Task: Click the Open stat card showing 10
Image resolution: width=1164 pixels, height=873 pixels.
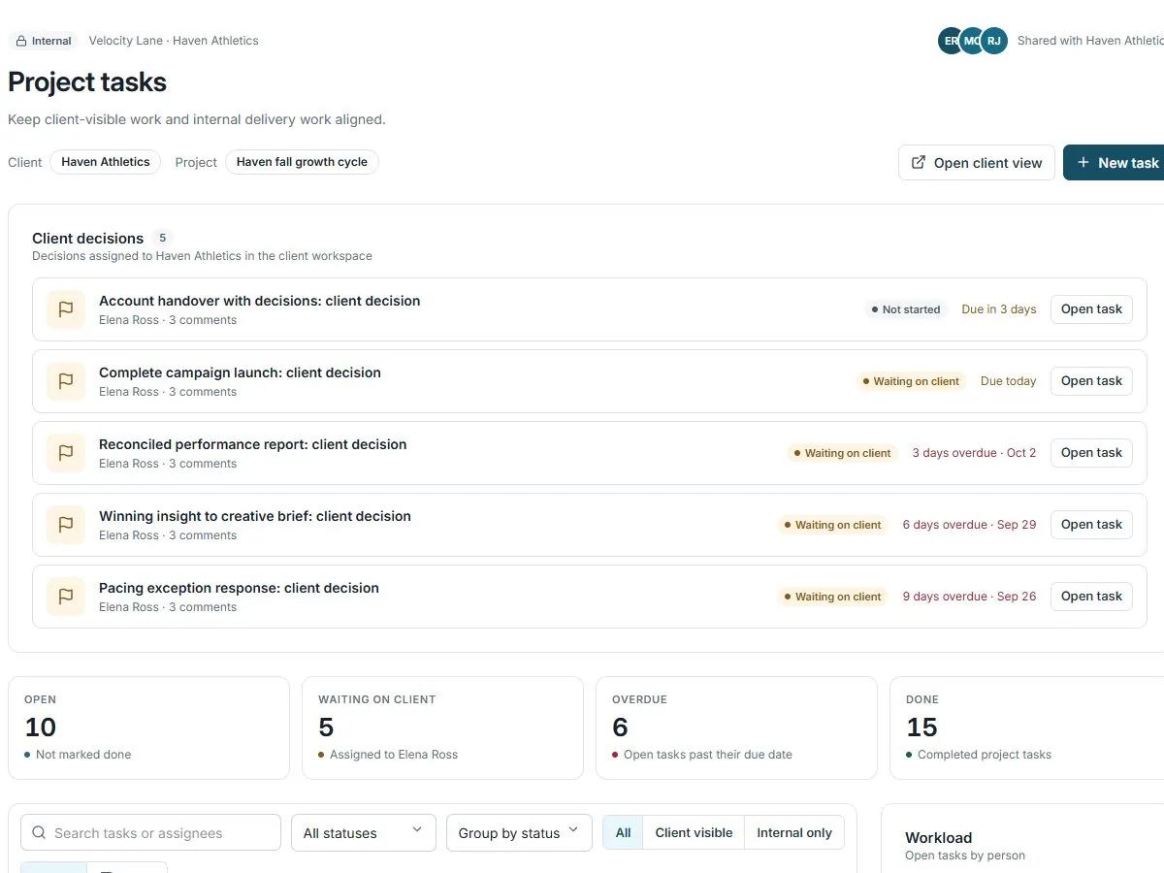Action: [148, 727]
